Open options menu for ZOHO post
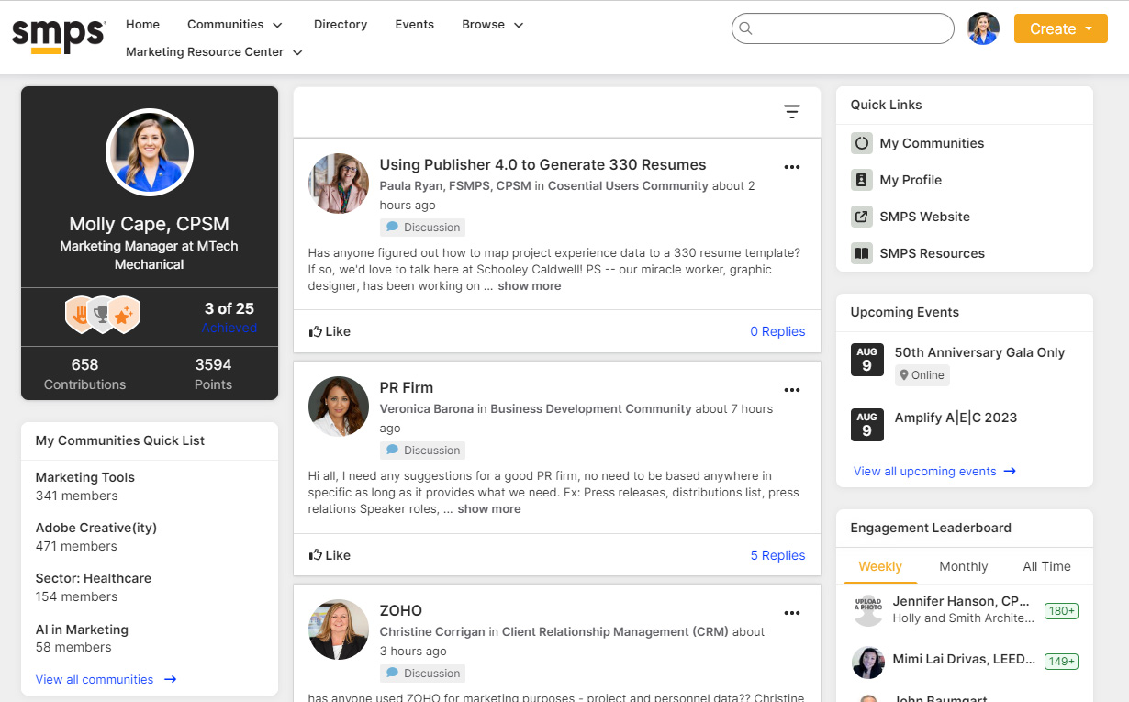Image resolution: width=1129 pixels, height=702 pixels. 792,613
